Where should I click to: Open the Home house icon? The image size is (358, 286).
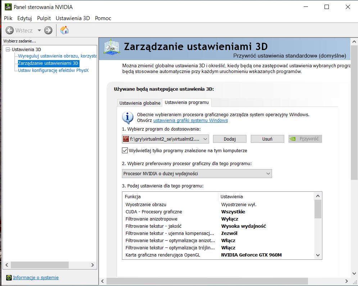click(x=64, y=30)
